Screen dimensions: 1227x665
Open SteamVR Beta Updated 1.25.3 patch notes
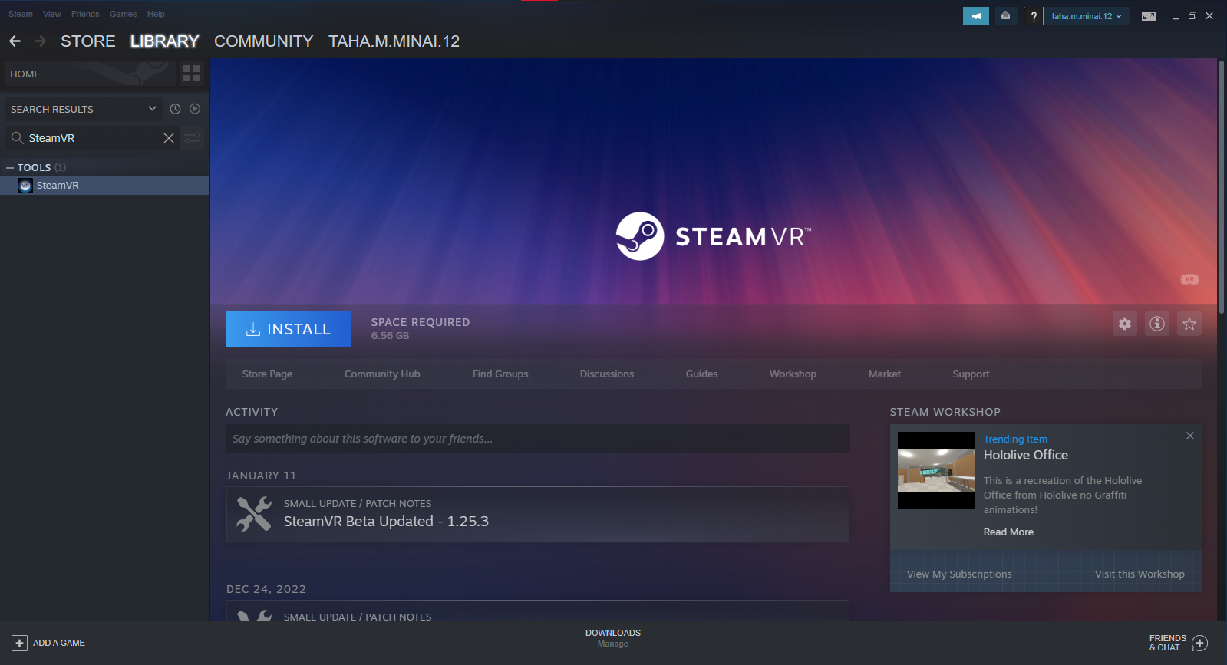click(x=386, y=522)
